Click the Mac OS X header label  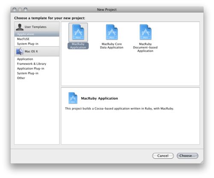click(x=31, y=51)
